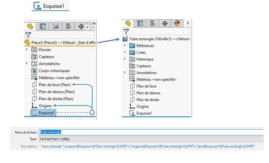The height and width of the screenshot is (163, 269).
Task: Open the Type dropdown showing Lib Feat Part
Action: (x=151, y=139)
